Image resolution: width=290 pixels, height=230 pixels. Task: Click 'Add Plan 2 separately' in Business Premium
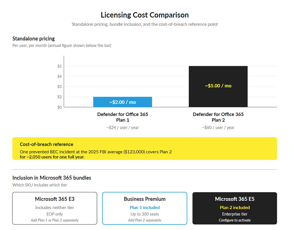pos(145,220)
